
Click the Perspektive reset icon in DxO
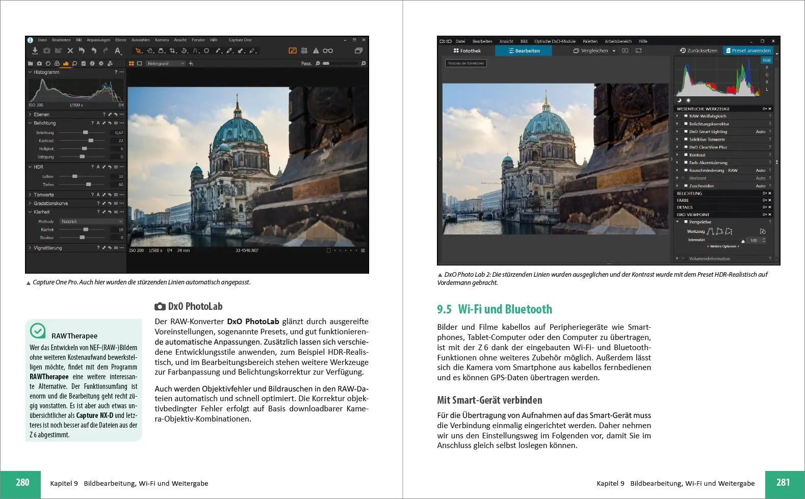click(763, 231)
